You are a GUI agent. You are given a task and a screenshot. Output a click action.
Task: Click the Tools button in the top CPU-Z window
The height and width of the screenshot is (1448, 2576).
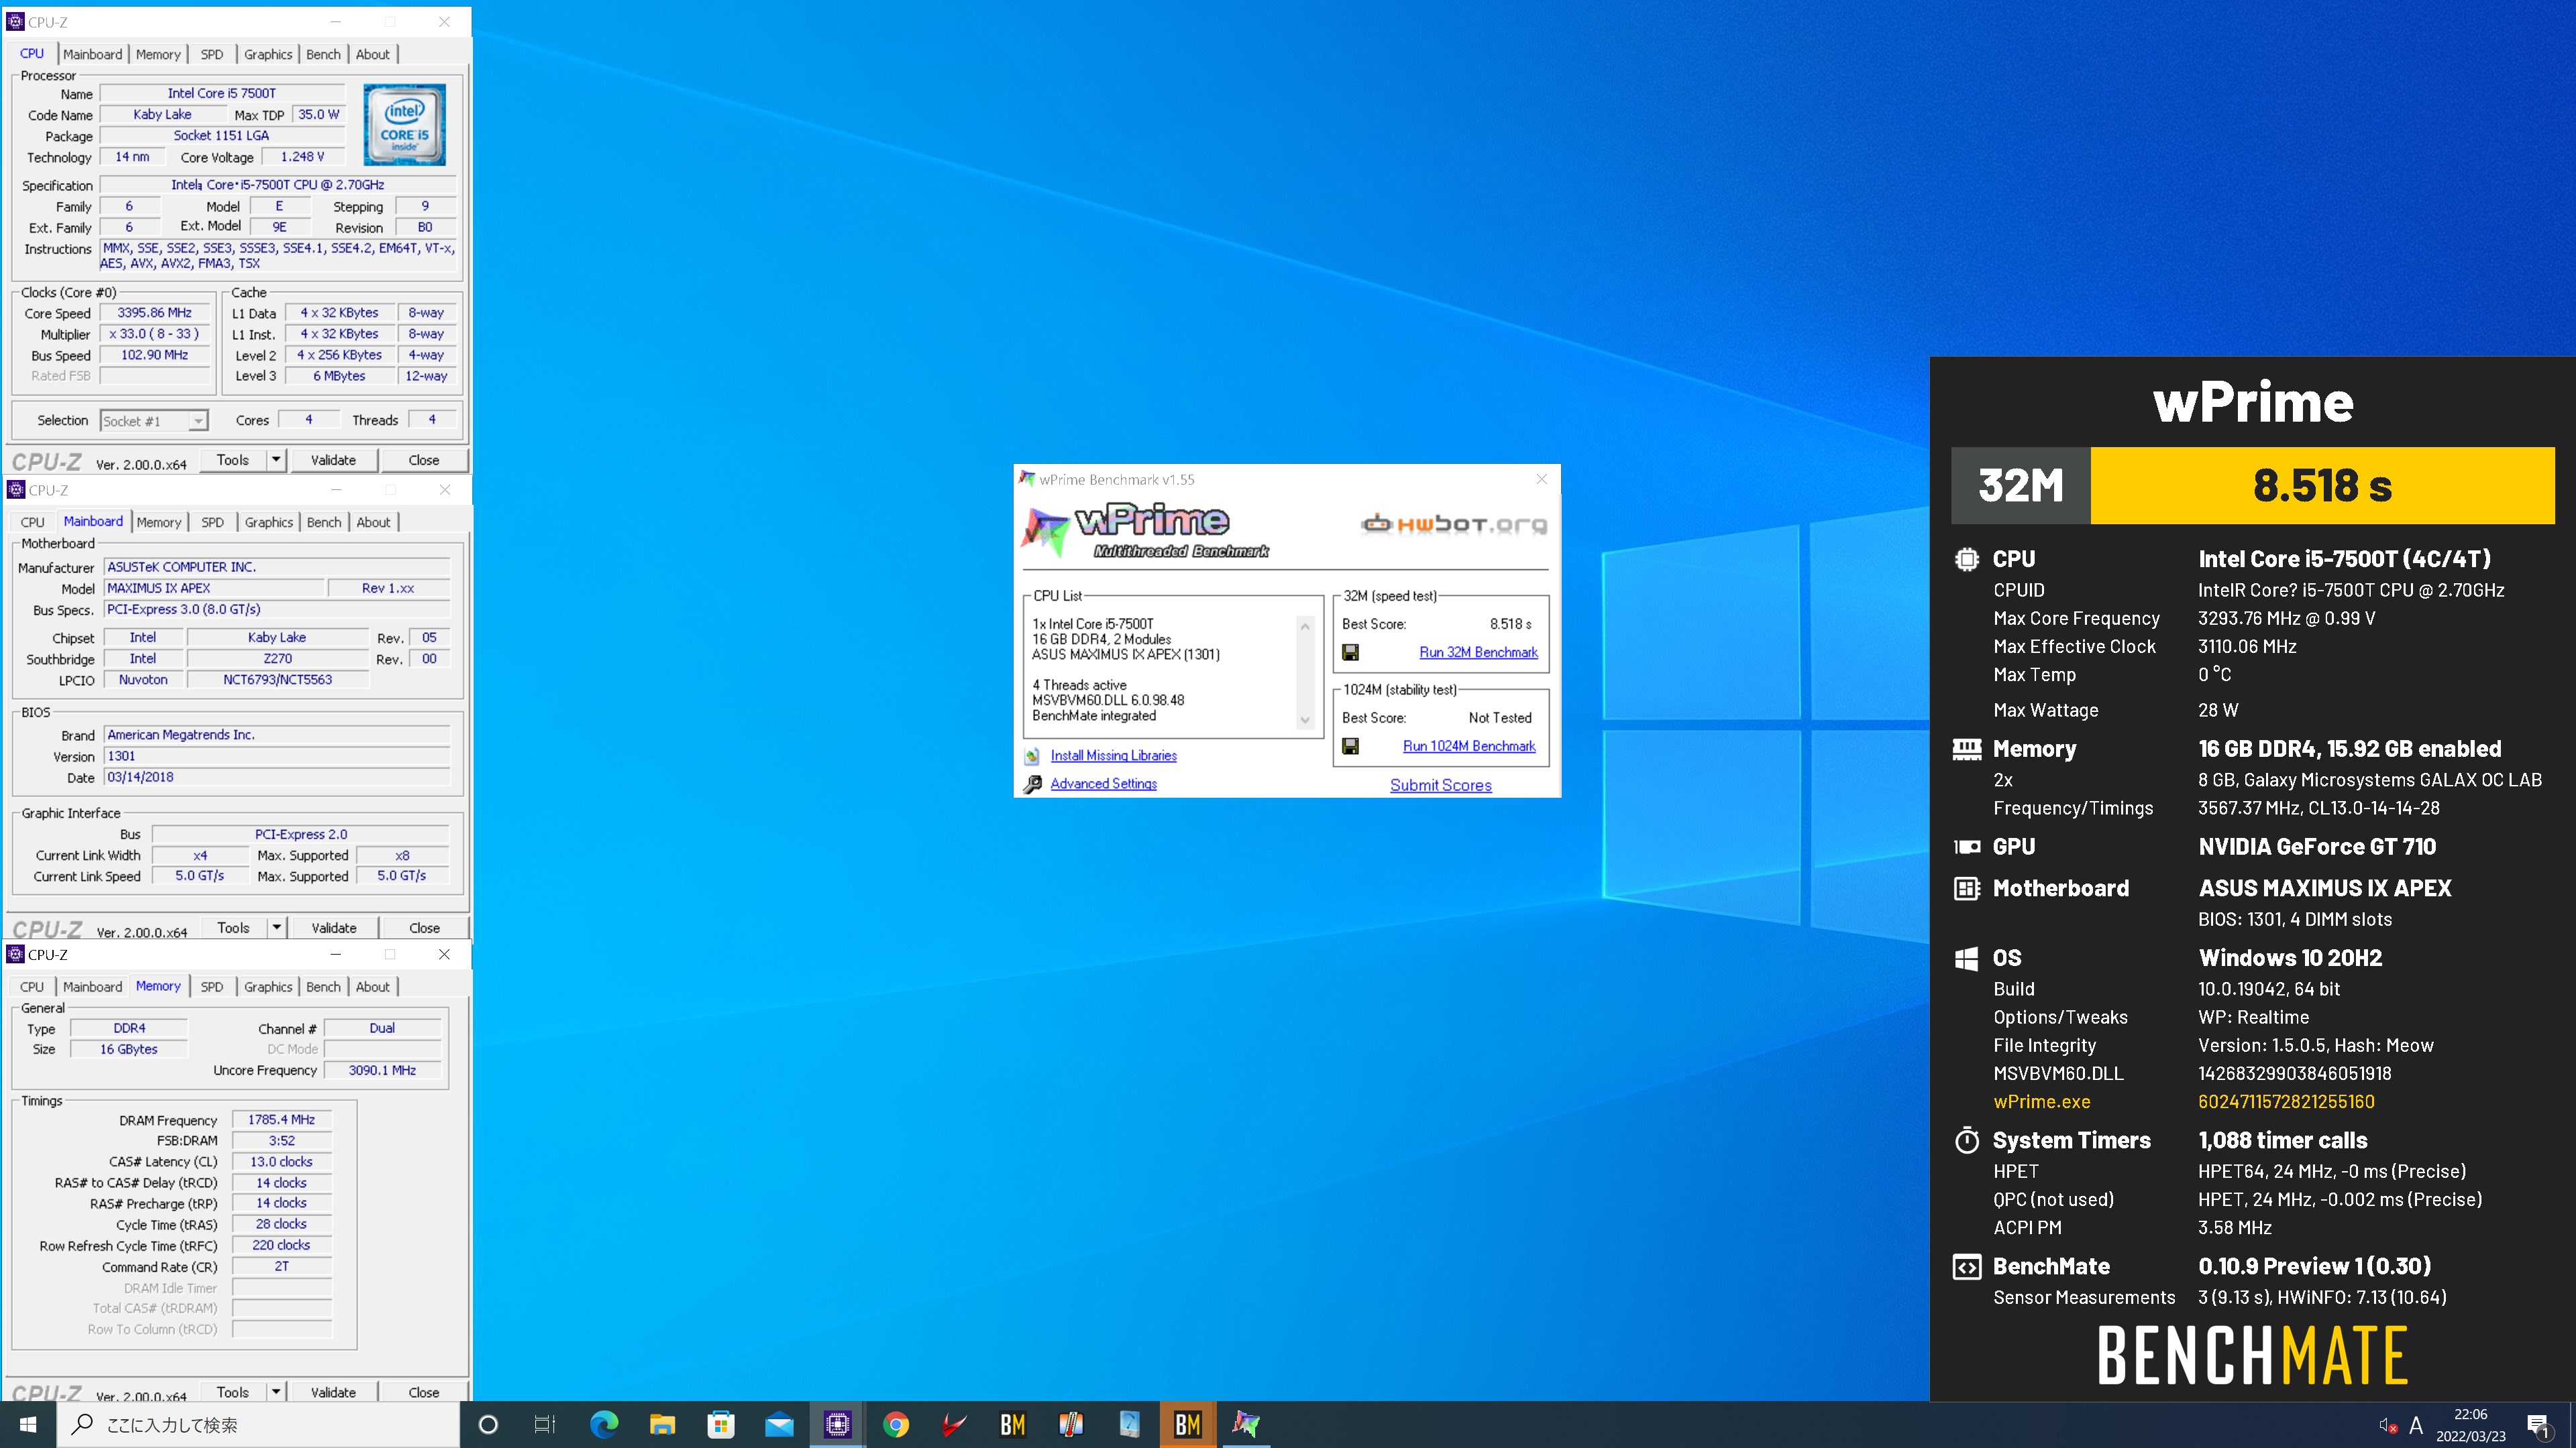point(233,460)
